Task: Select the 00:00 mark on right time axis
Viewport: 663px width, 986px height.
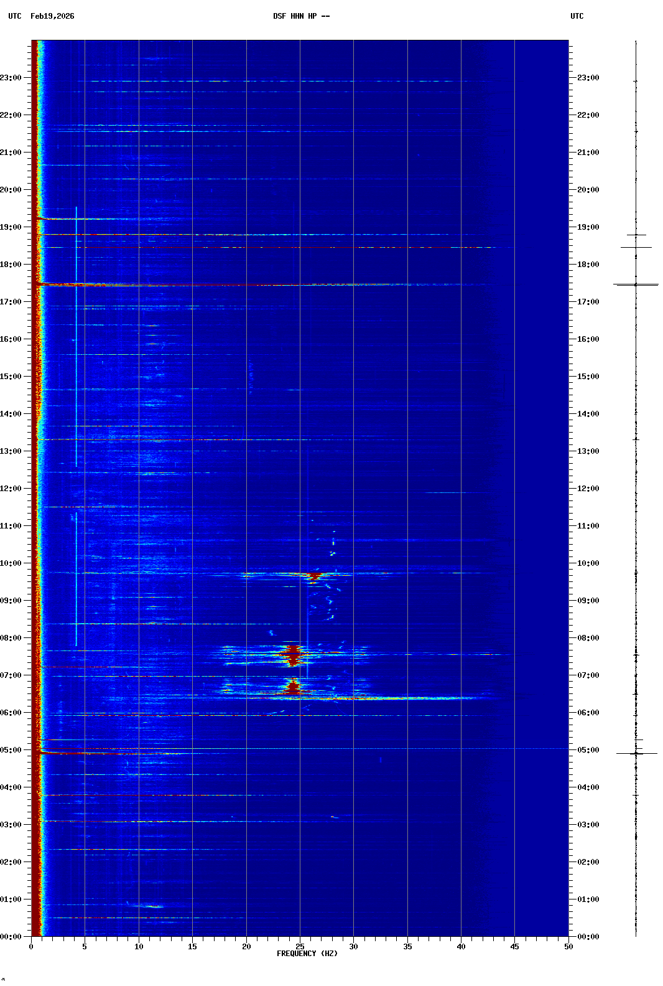Action: click(x=588, y=937)
